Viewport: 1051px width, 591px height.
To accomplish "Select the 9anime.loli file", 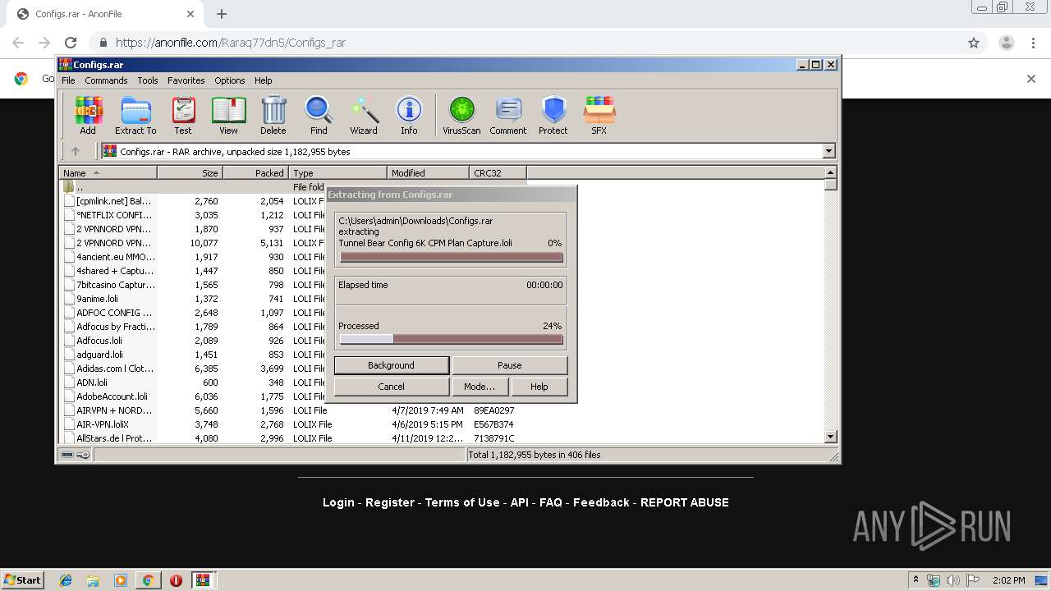I will [97, 299].
